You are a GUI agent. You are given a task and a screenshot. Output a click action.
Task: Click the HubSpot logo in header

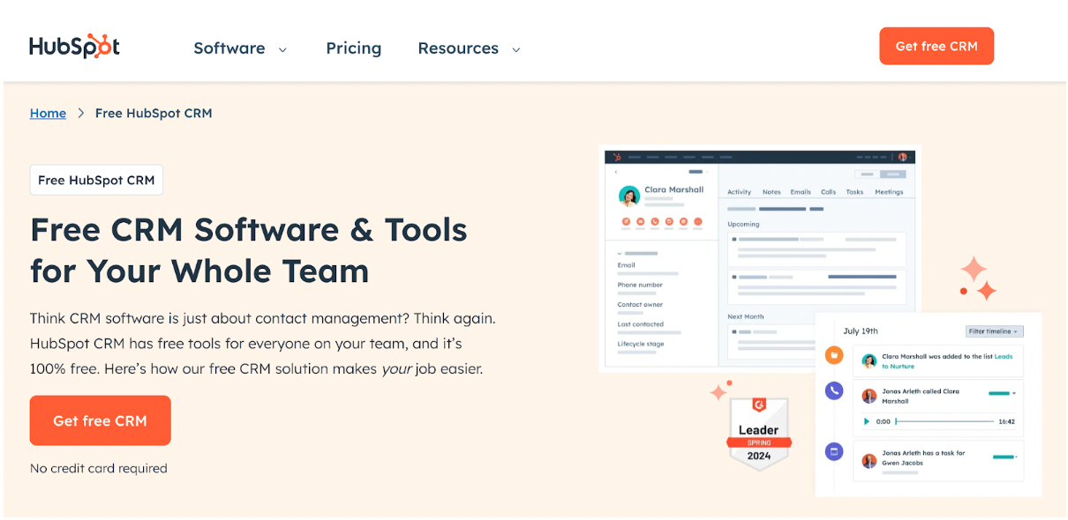click(74, 47)
